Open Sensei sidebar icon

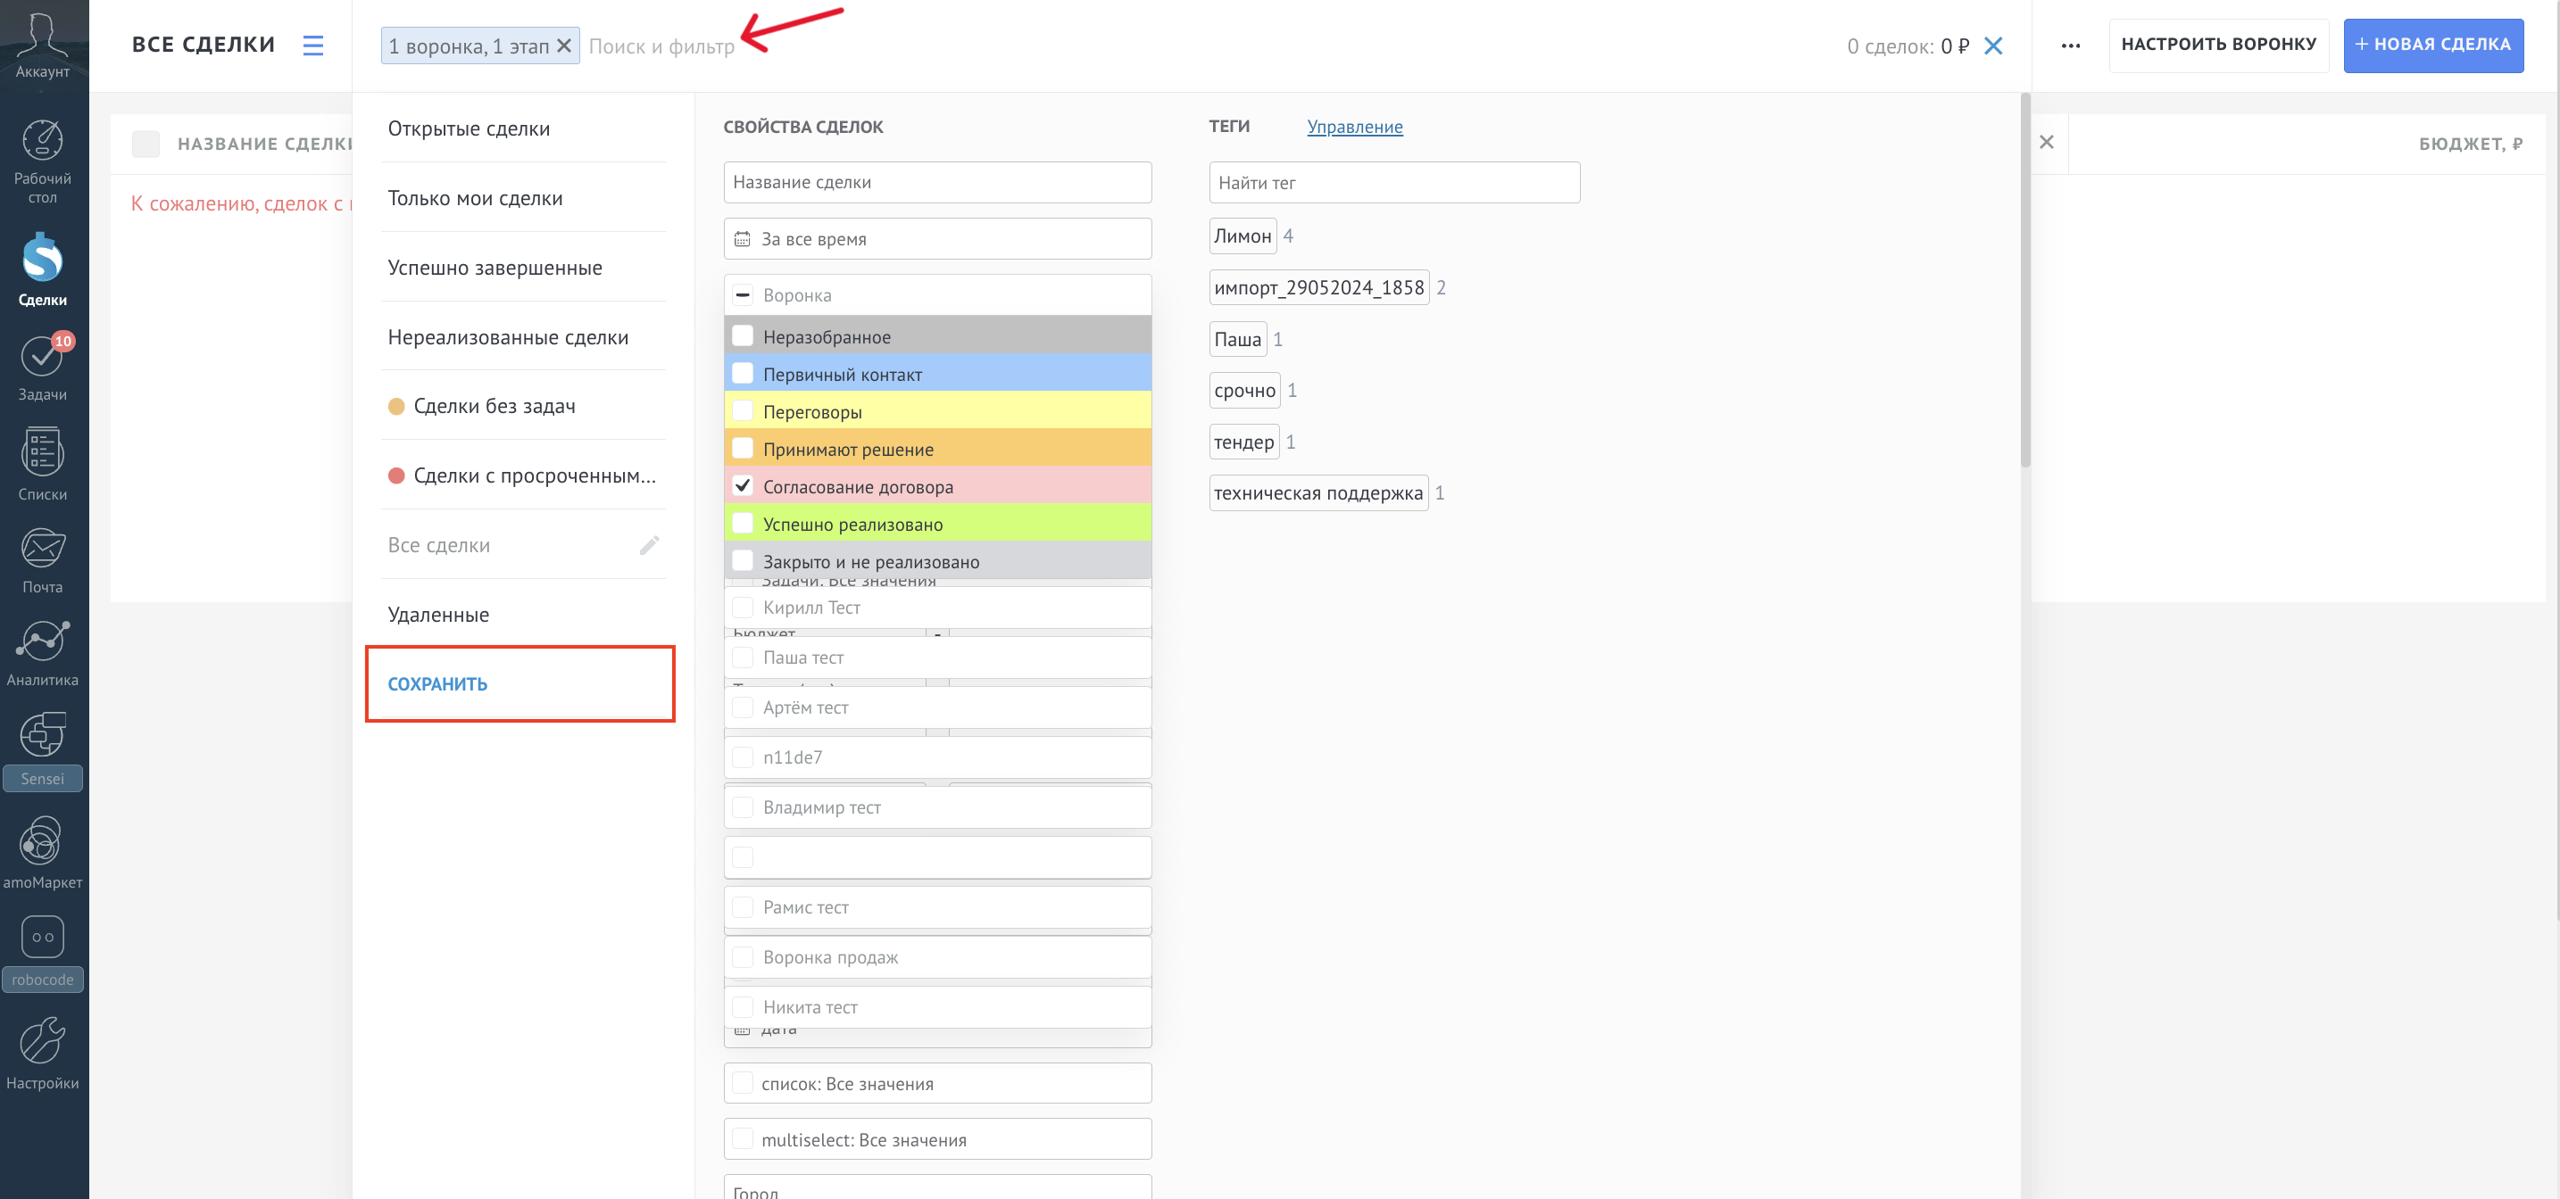(x=43, y=735)
